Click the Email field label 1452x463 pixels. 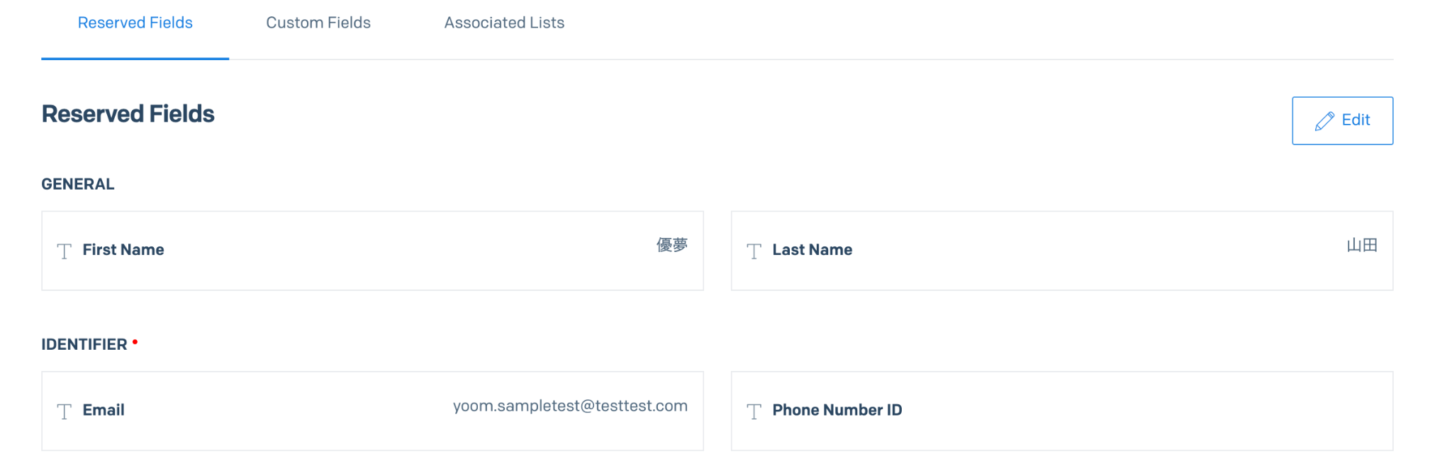(x=104, y=410)
